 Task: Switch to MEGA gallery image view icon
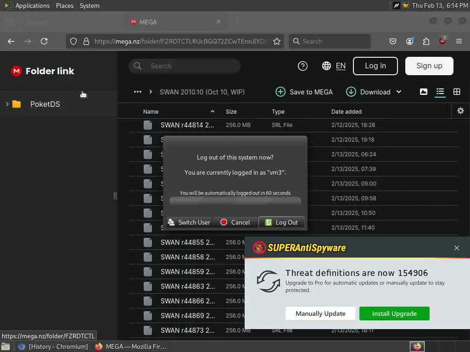point(424,92)
